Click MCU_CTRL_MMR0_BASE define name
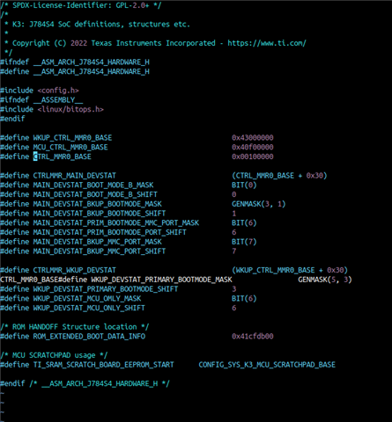This screenshot has width=392, height=422. pos(70,147)
